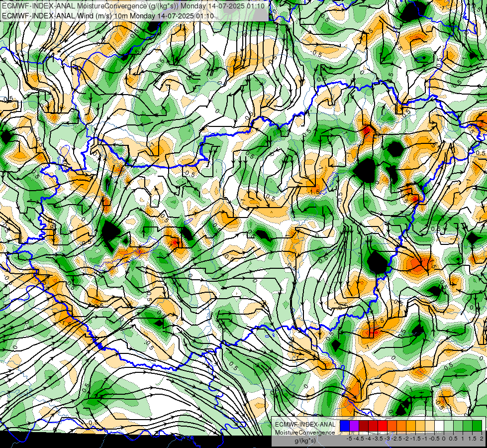Pick the bright red swatch between -3.5 and -3
The height and width of the screenshot is (448, 487).
(x=383, y=426)
